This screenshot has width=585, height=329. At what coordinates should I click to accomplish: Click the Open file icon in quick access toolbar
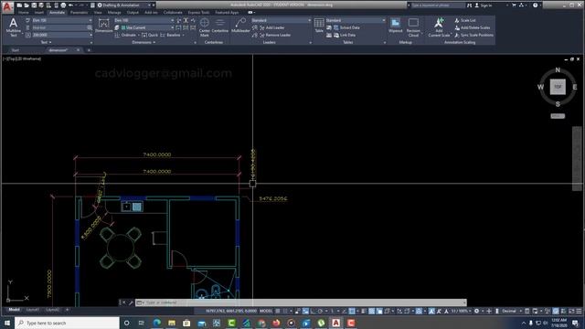click(x=27, y=5)
